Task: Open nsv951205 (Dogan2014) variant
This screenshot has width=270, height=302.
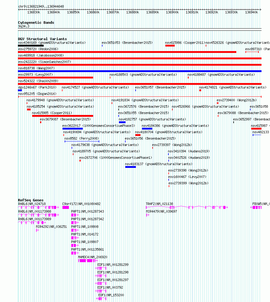Action: tap(37, 94)
